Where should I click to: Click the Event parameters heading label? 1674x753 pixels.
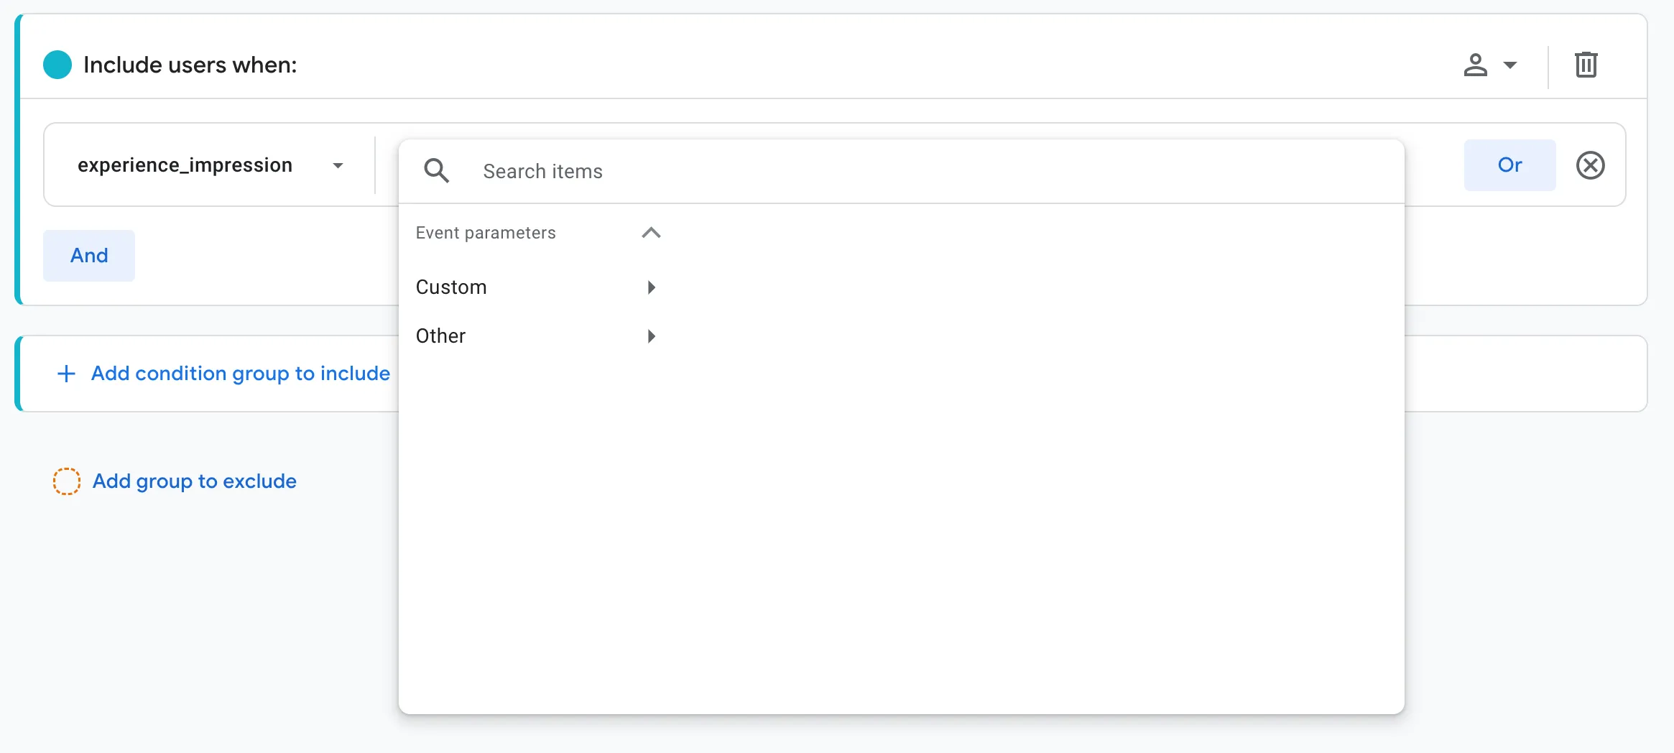pyautogui.click(x=486, y=233)
